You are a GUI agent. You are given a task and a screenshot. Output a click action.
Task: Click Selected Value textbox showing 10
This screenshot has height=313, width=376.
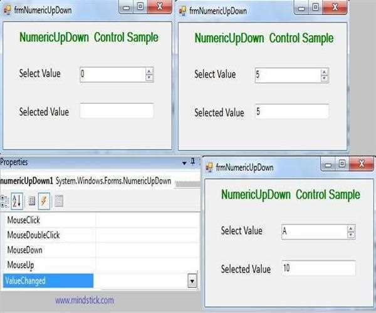pos(318,269)
